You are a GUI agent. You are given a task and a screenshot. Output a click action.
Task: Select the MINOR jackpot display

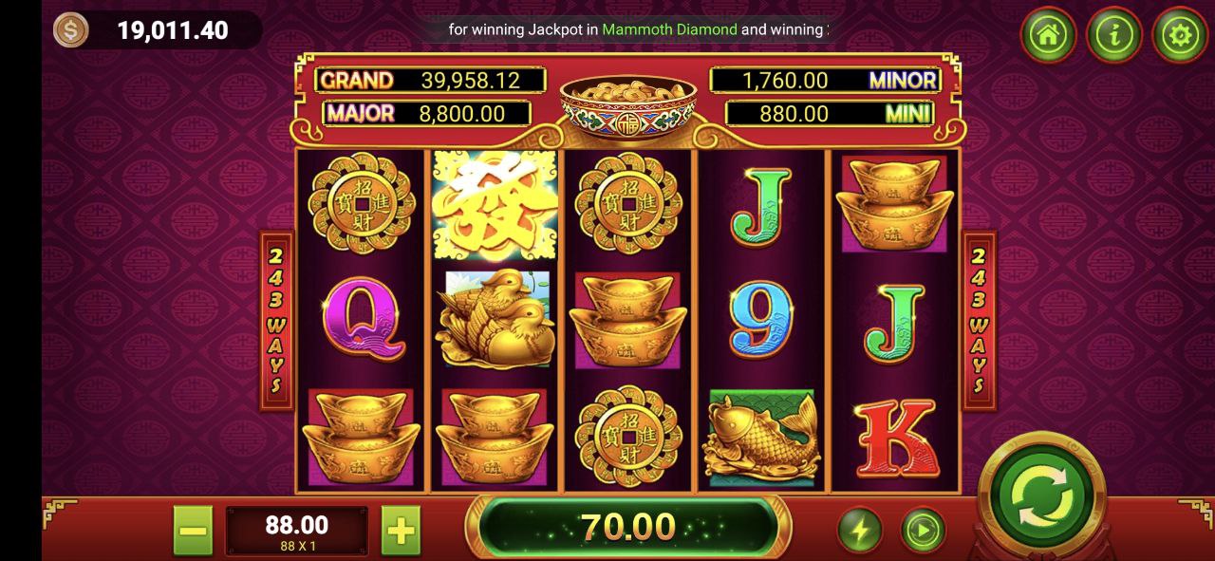click(x=825, y=80)
